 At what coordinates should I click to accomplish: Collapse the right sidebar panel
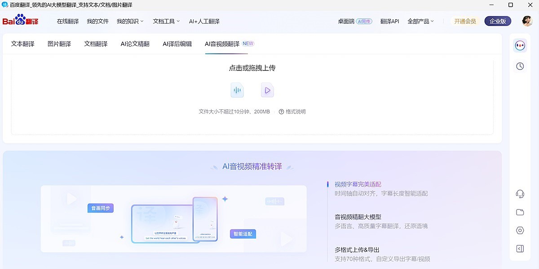click(x=520, y=248)
